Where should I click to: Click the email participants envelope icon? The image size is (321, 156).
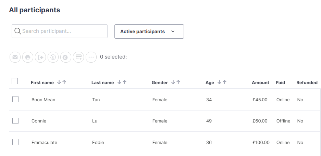click(x=15, y=57)
